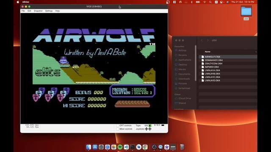The height and width of the screenshot is (152, 271).
Task: Open Shared in Finder sidebar
Action: click(x=182, y=103)
